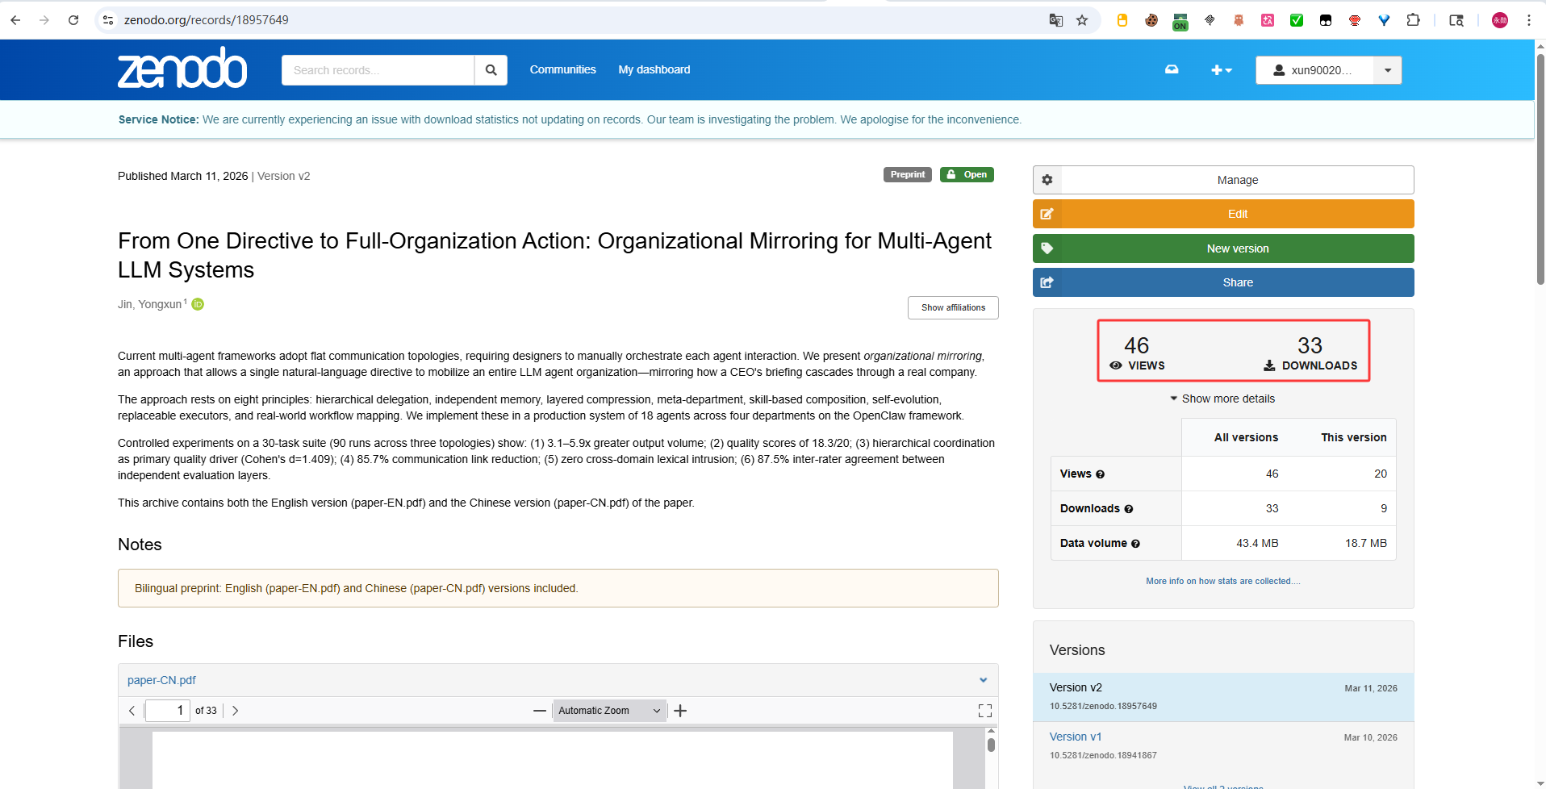Viewport: 1546px width, 789px height.
Task: Click the Zenodo logo
Action: [x=182, y=69]
